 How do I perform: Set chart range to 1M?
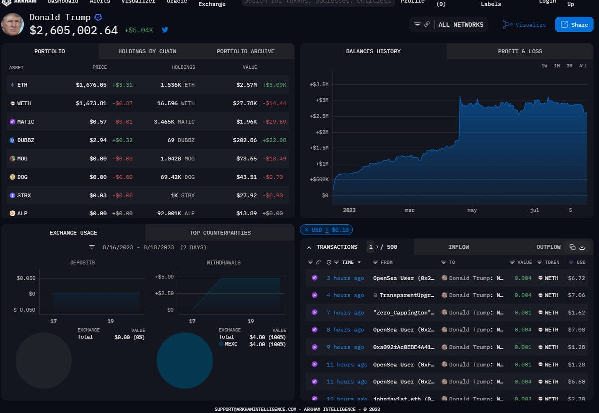pos(557,66)
